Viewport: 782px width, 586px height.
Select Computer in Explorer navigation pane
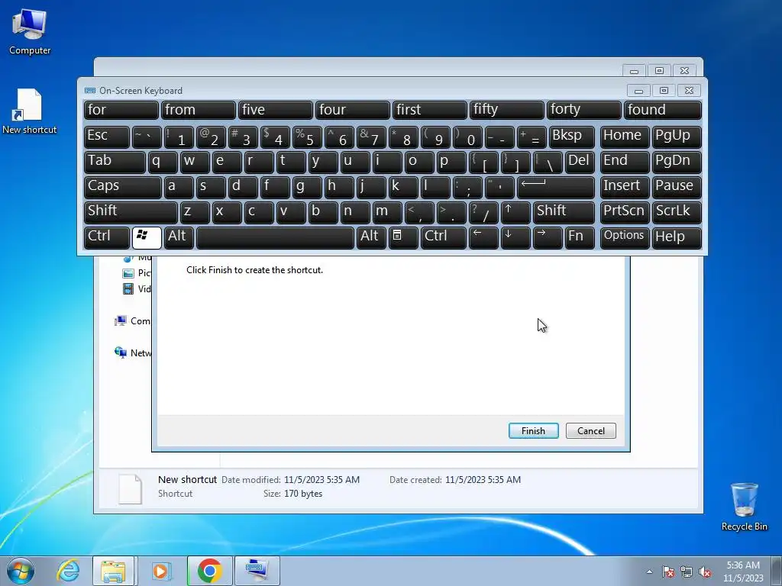click(133, 321)
